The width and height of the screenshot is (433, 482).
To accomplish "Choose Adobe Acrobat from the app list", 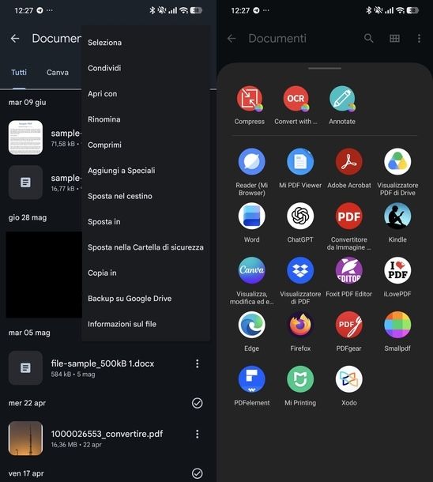I will (x=348, y=162).
